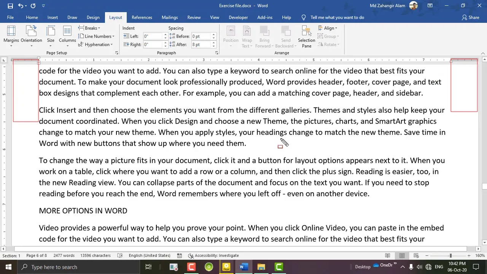Expand the Align dropdown
Viewport: 487px width, 274px height.
pyautogui.click(x=328, y=28)
